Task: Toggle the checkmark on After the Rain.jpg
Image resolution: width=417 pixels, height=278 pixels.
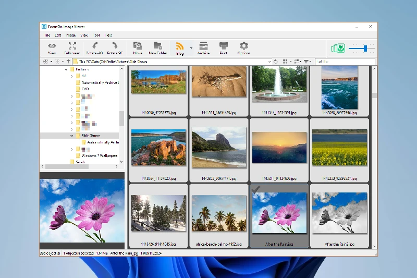Action: 256,190
